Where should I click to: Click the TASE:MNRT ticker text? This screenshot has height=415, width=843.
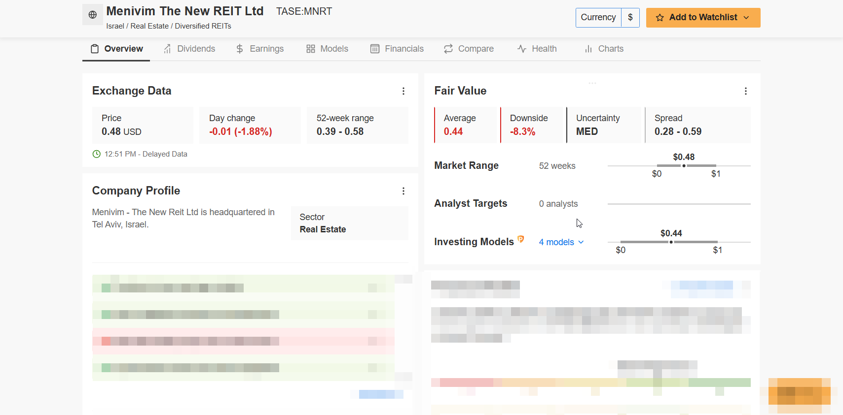(x=304, y=11)
